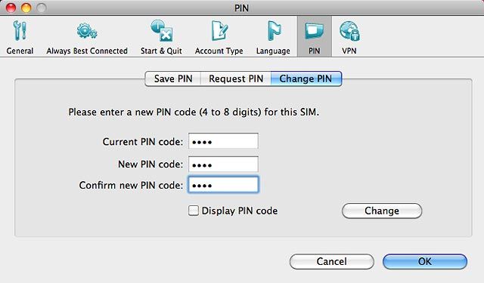This screenshot has width=484, height=283.
Task: Select the Always Best Connected gear icon
Action: [87, 32]
